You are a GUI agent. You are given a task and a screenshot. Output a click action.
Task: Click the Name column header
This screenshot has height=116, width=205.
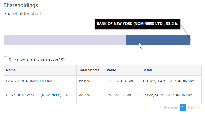40,70
